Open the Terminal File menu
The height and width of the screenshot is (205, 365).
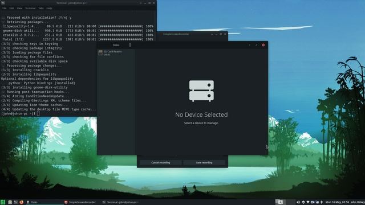coord(4,8)
